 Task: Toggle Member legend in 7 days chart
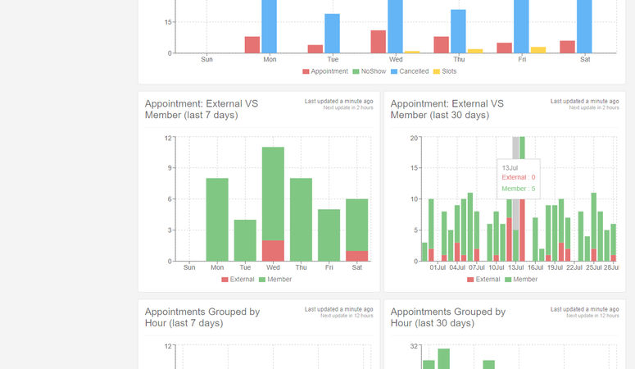point(275,280)
